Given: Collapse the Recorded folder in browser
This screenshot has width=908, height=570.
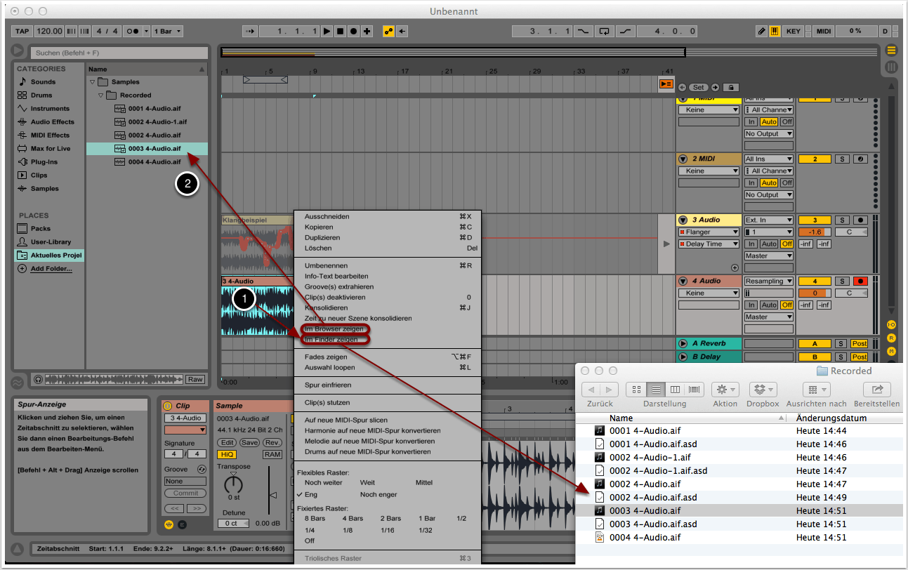Looking at the screenshot, I should (x=101, y=95).
